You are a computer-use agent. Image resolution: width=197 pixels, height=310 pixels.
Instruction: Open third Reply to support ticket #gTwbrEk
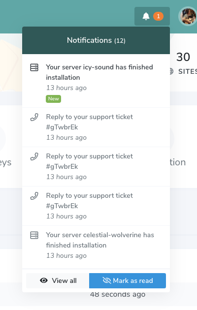pyautogui.click(x=96, y=206)
